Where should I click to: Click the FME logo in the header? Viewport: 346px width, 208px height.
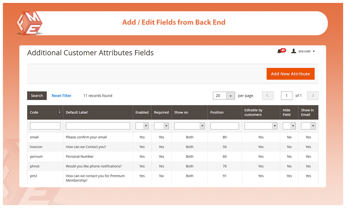(29, 23)
